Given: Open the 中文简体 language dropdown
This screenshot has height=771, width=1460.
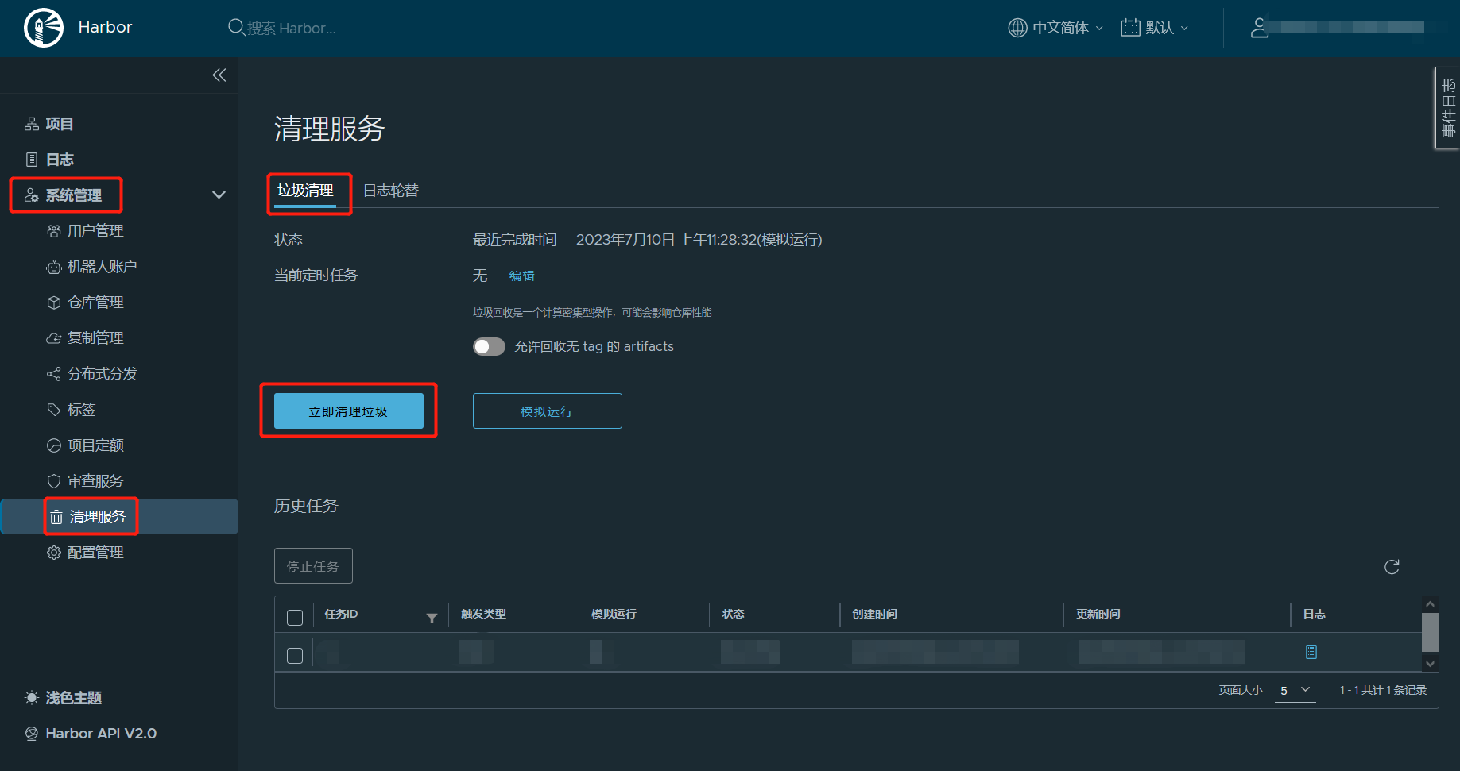Looking at the screenshot, I should [x=1056, y=28].
